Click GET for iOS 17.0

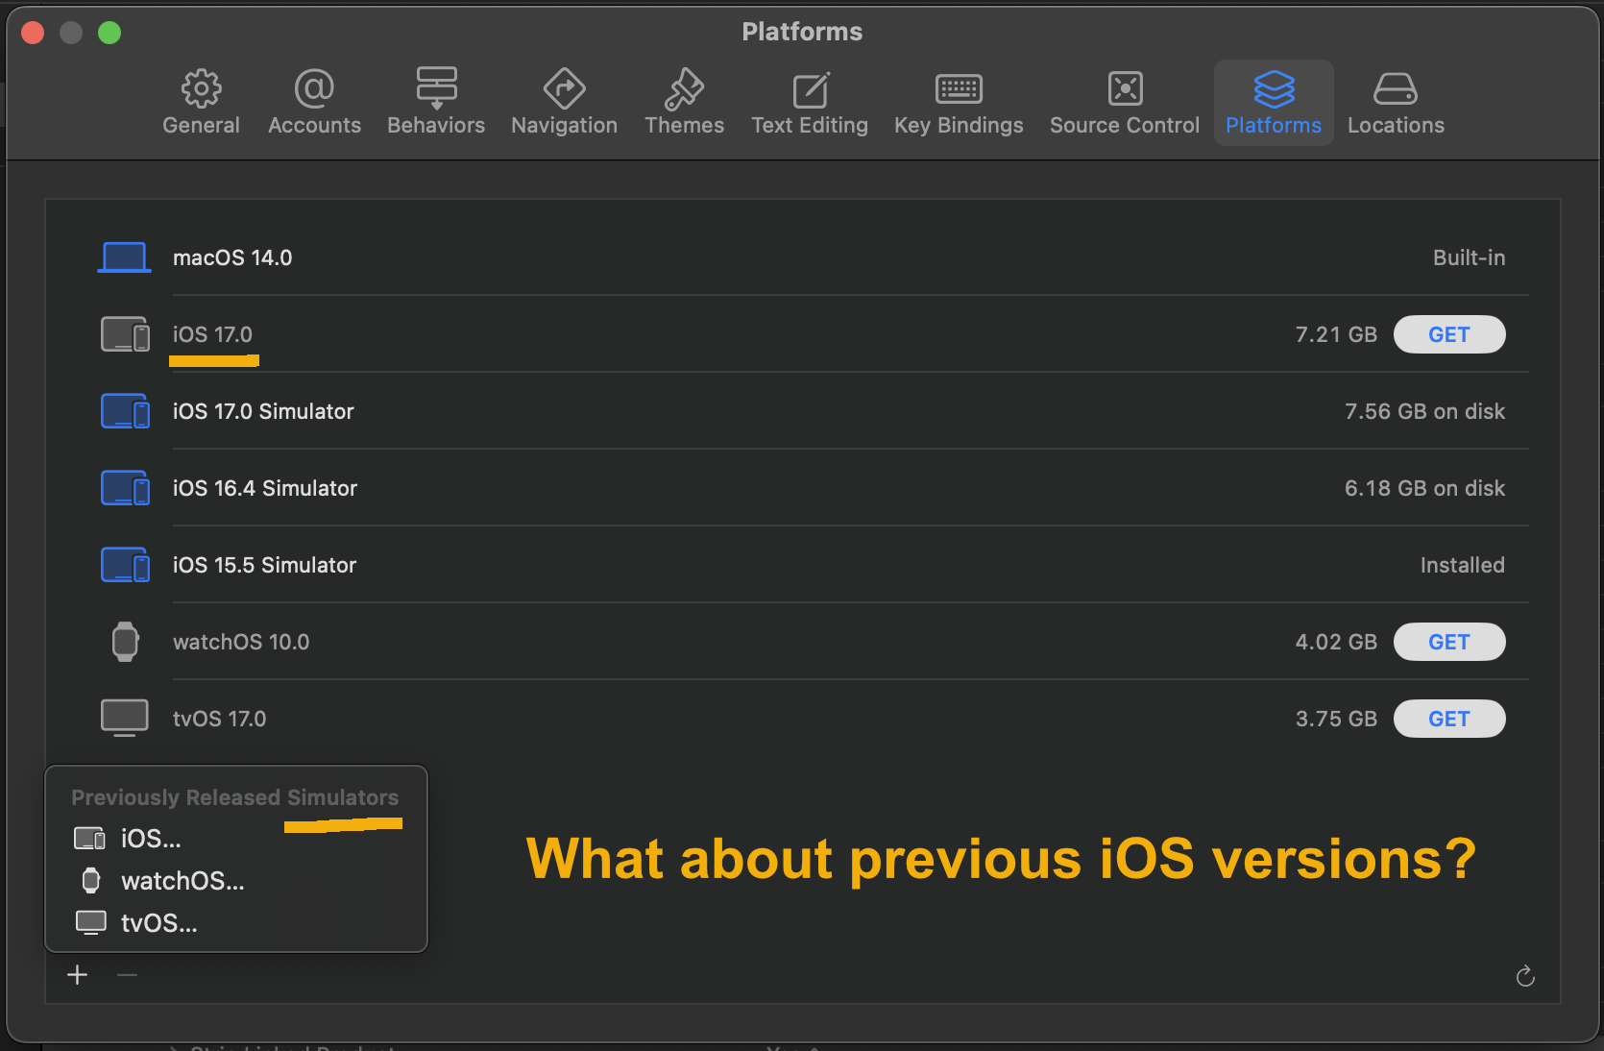(1449, 334)
